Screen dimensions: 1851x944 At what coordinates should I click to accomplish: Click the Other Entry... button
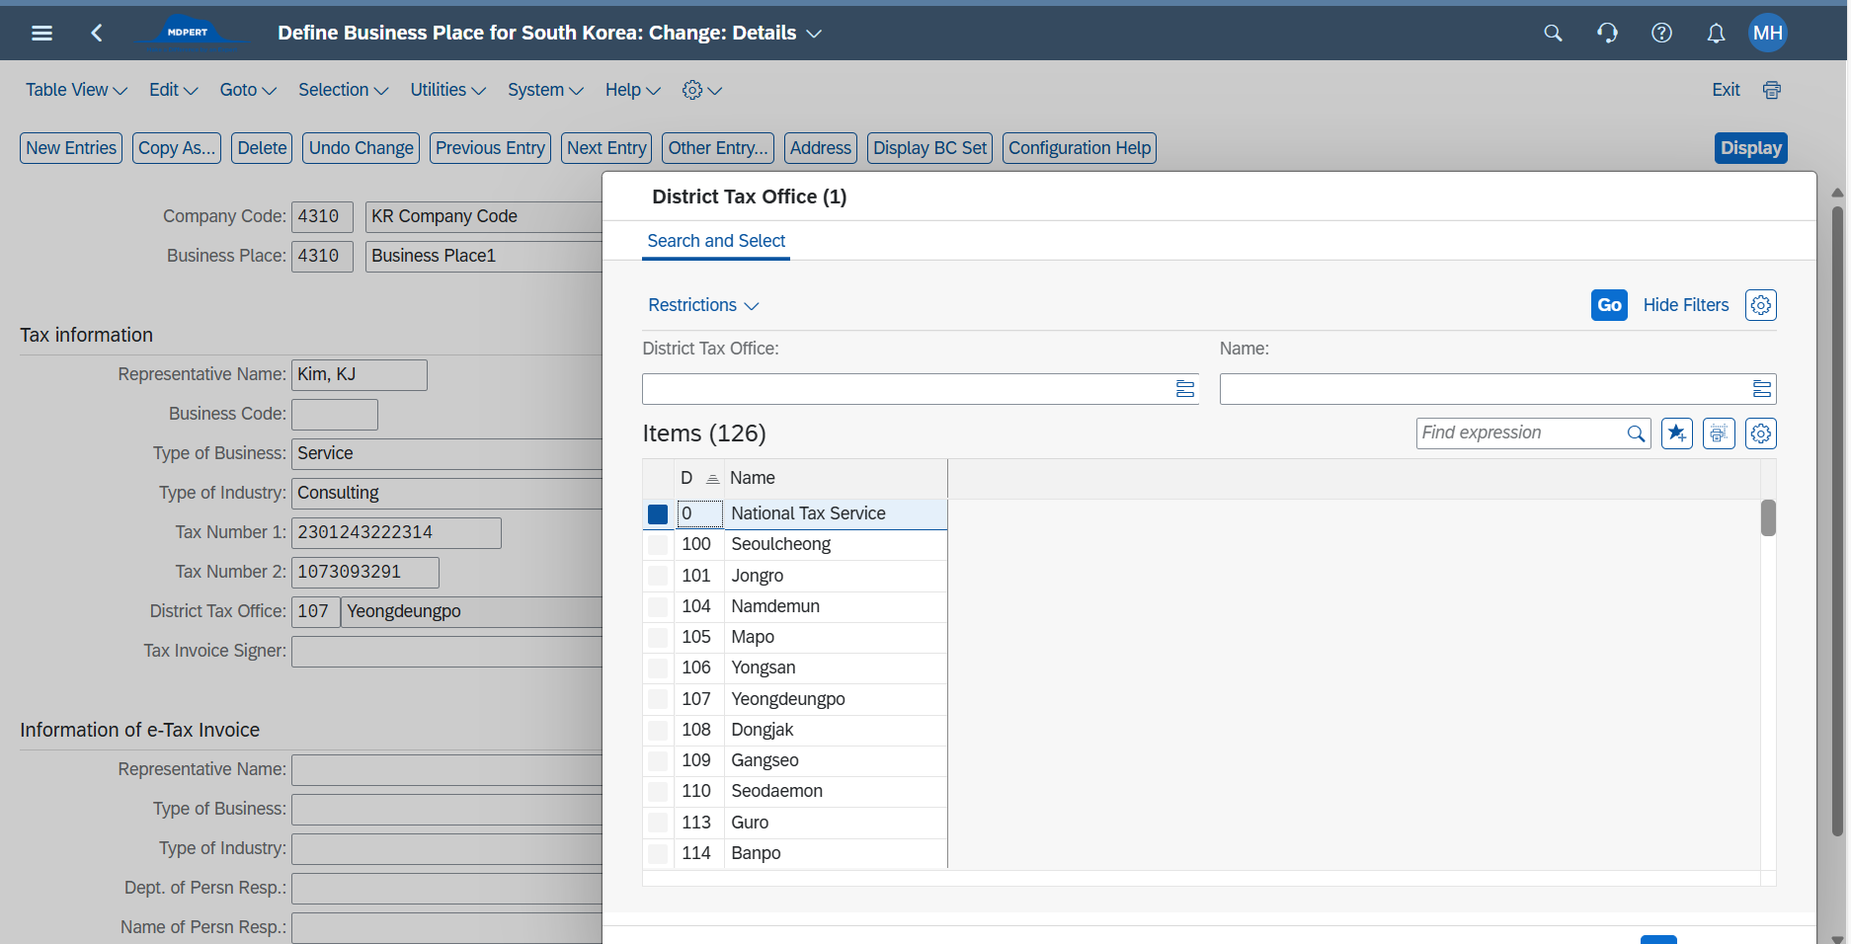pos(718,148)
